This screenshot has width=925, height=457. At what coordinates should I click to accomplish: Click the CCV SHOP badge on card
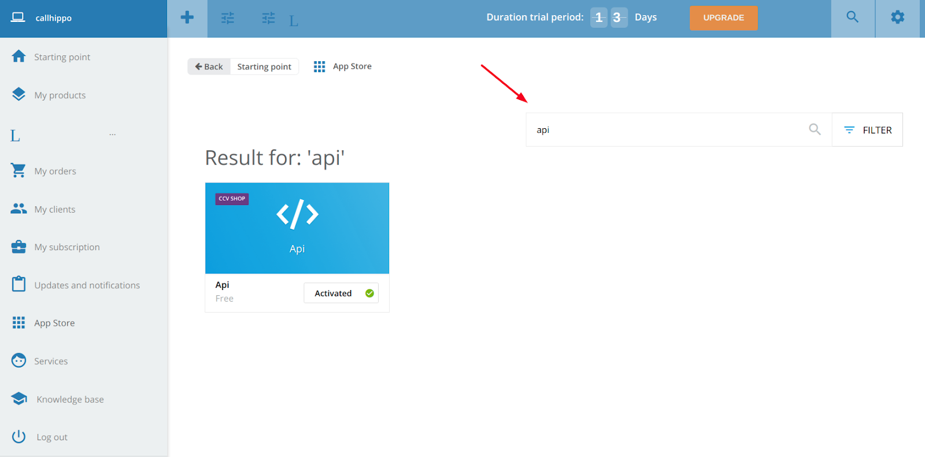(232, 199)
